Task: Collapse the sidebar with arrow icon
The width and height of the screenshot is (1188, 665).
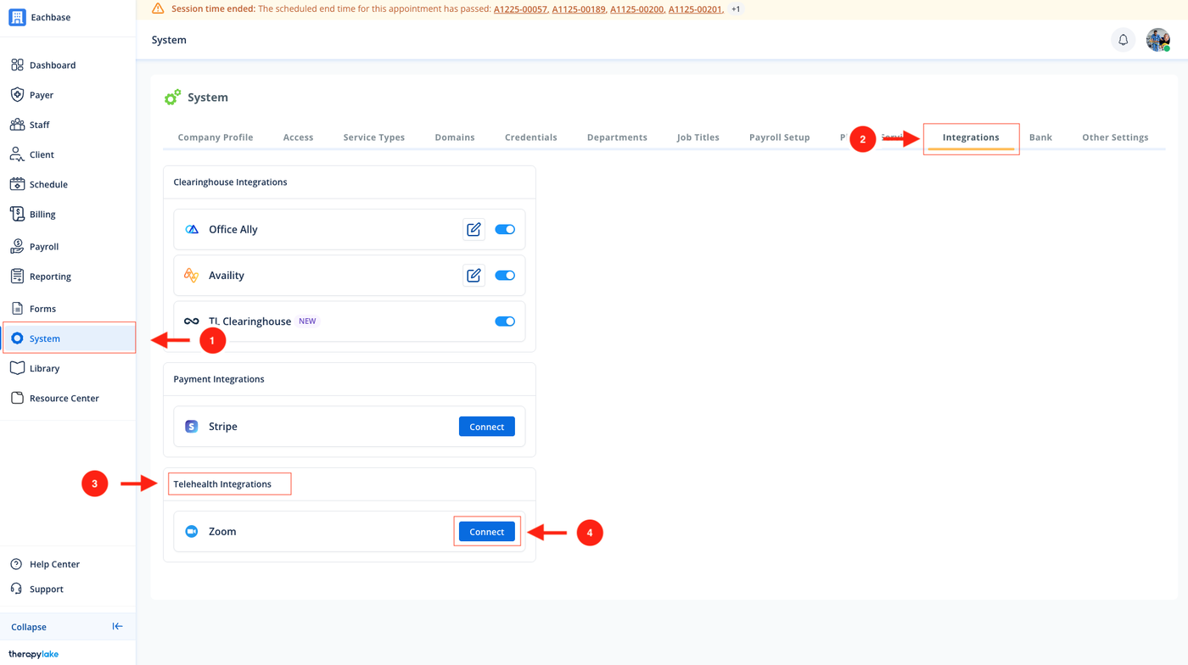Action: point(117,627)
